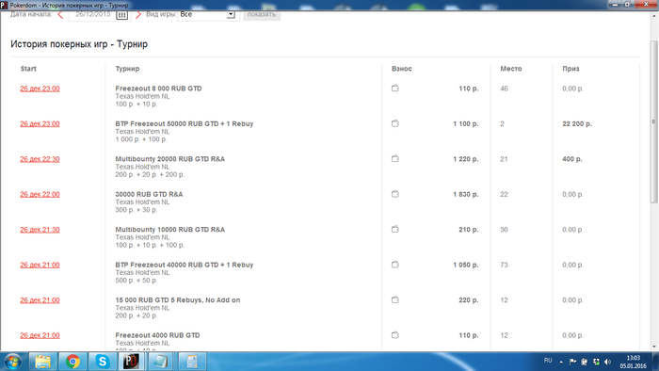The image size is (659, 371).
Task: Open details icon for 15 000 RUB GTD 5 Rebuys
Action: [x=395, y=300]
